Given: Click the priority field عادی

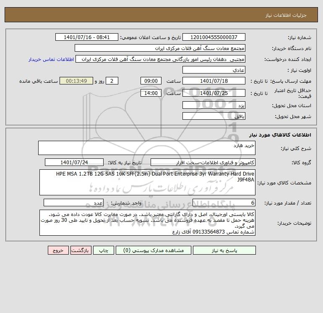Looking at the screenshot, I should 214,70.
